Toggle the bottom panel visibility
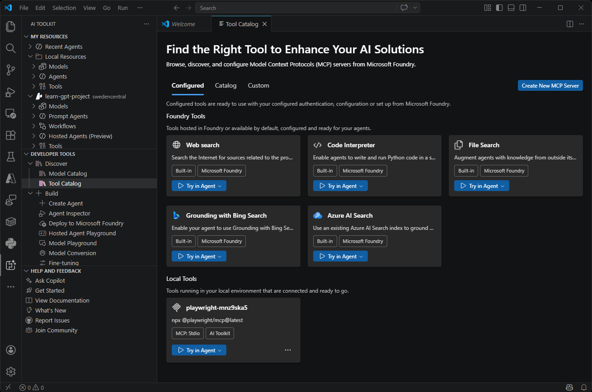The image size is (592, 392). click(511, 8)
